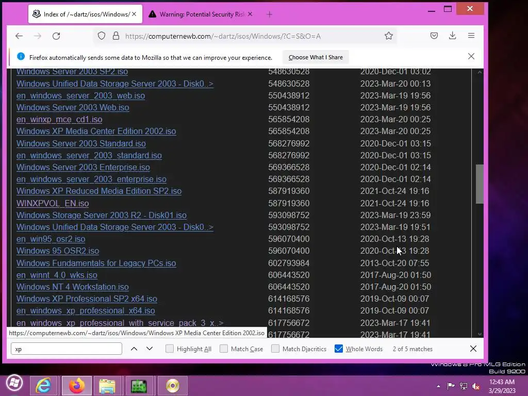Open Action Center flag icon
The image size is (528, 396).
(x=451, y=386)
